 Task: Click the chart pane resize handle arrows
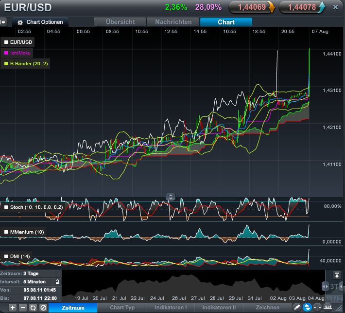point(171,197)
